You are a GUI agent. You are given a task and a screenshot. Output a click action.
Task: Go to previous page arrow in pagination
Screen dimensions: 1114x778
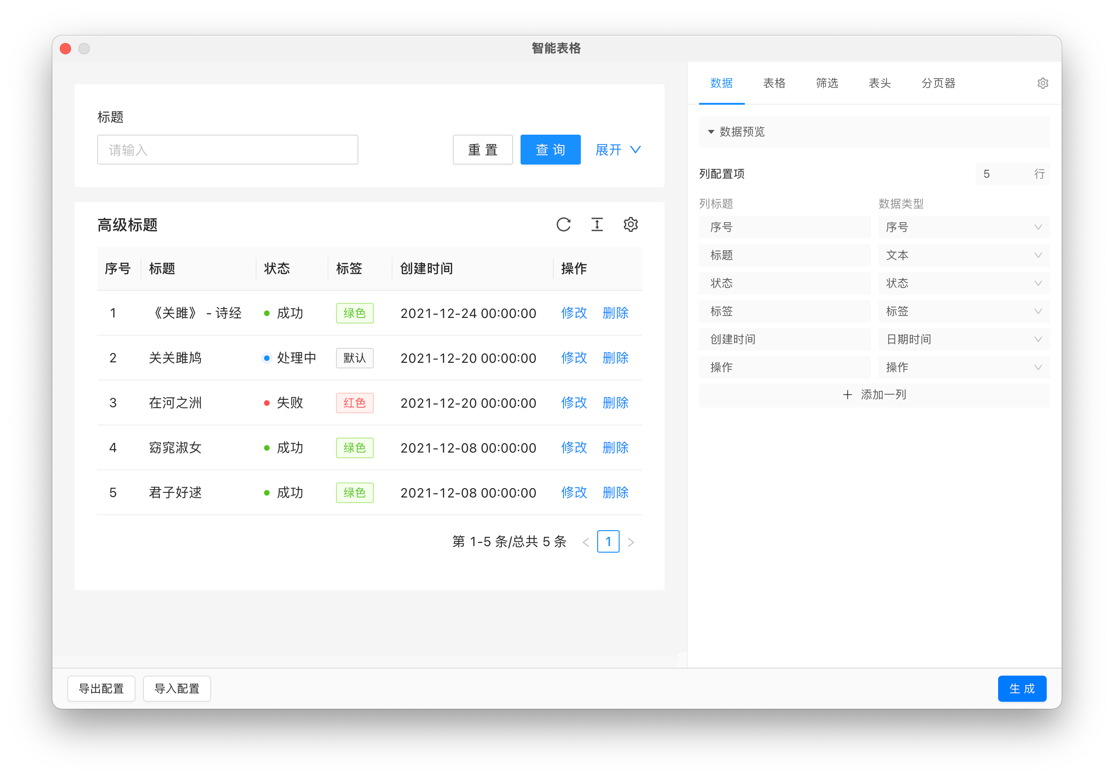point(586,542)
